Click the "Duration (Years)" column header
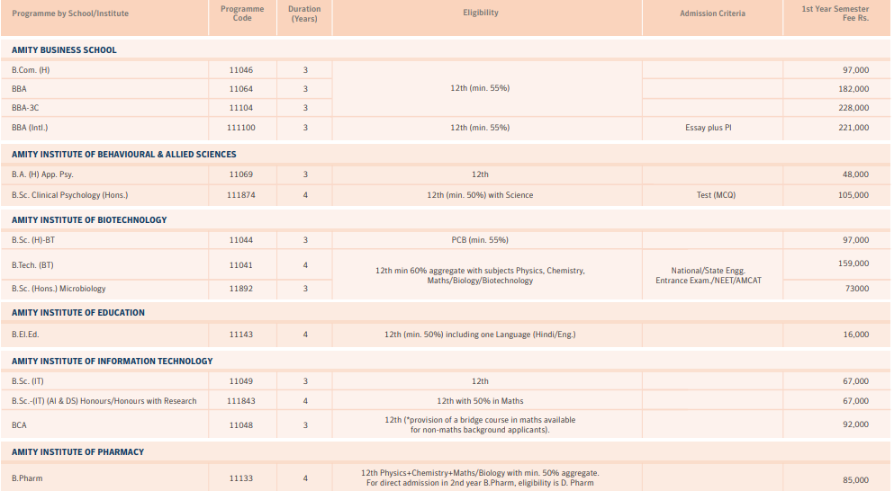This screenshot has height=491, width=894. click(x=305, y=13)
